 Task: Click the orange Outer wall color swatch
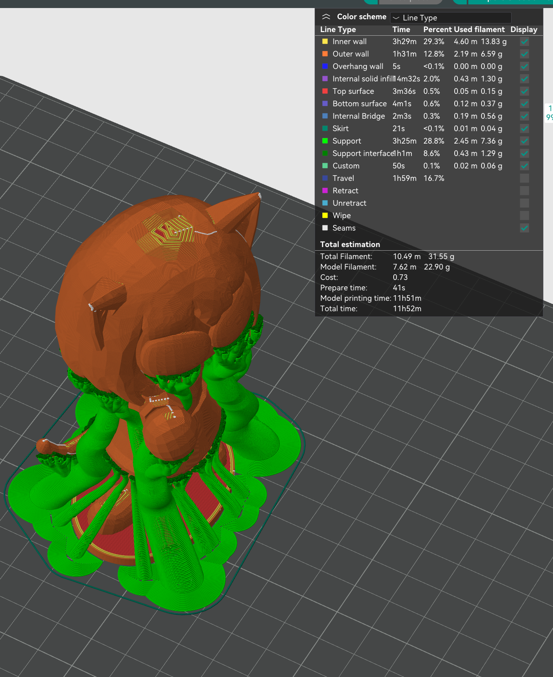(x=325, y=54)
